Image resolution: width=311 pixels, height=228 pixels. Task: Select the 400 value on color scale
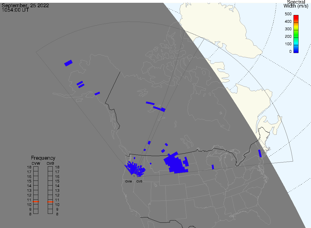tap(288, 21)
